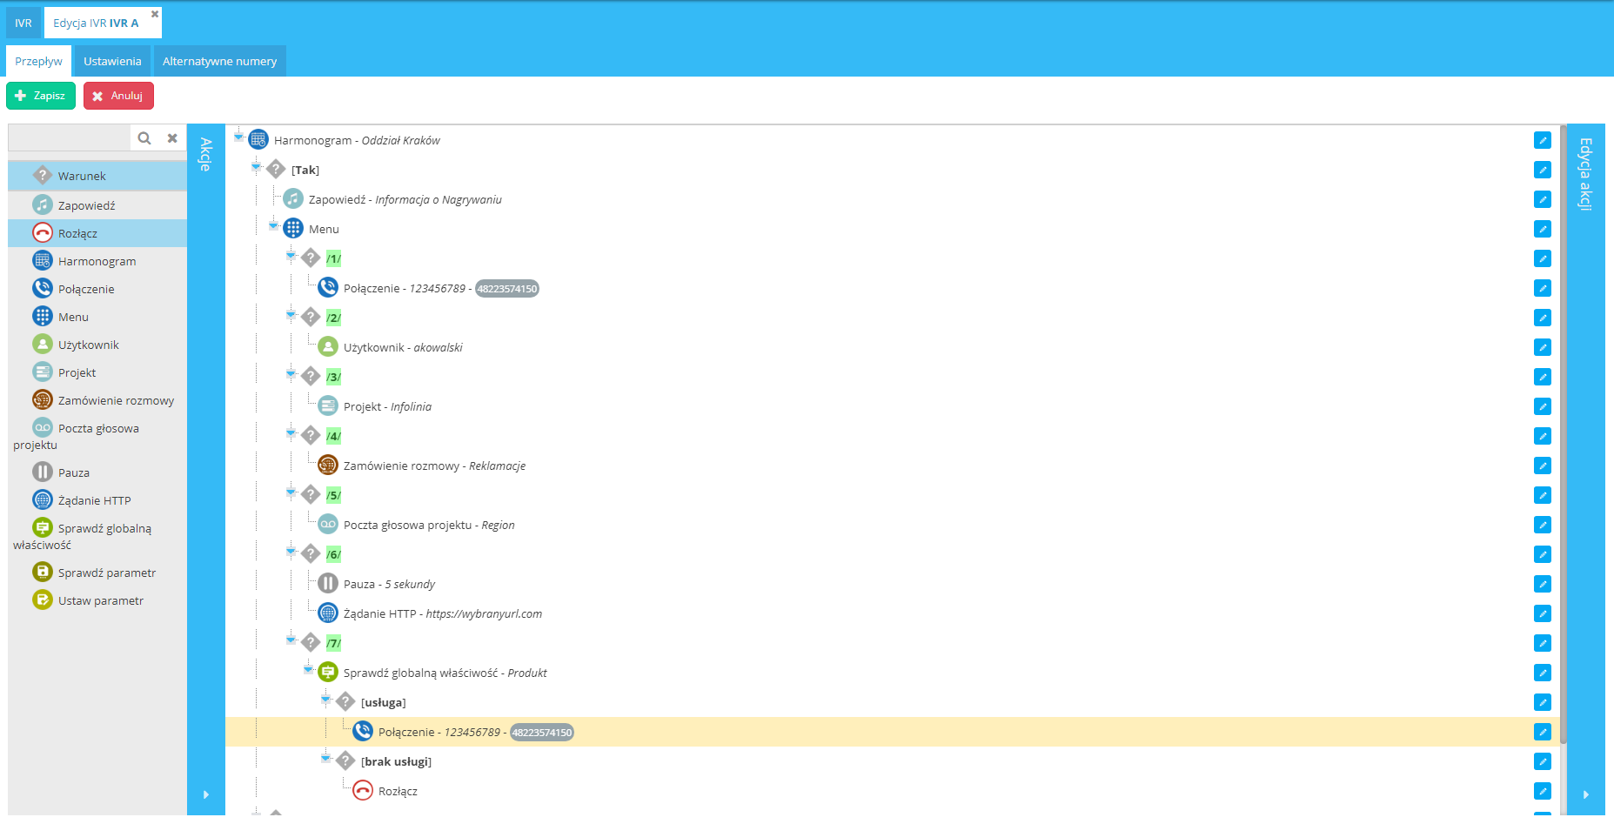1614x824 pixels.
Task: Collapse Sprawdź globalną właściwość Produkt node
Action: click(308, 669)
